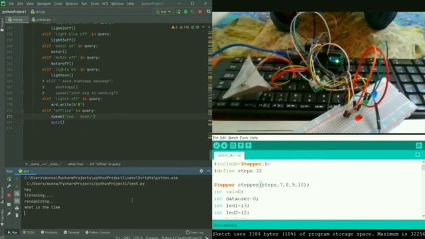Open test run configuration dropdown
The height and width of the screenshot is (239, 425).
click(x=163, y=12)
